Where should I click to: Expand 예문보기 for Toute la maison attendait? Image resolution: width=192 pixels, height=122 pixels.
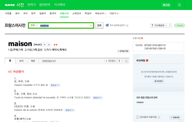tap(98, 98)
